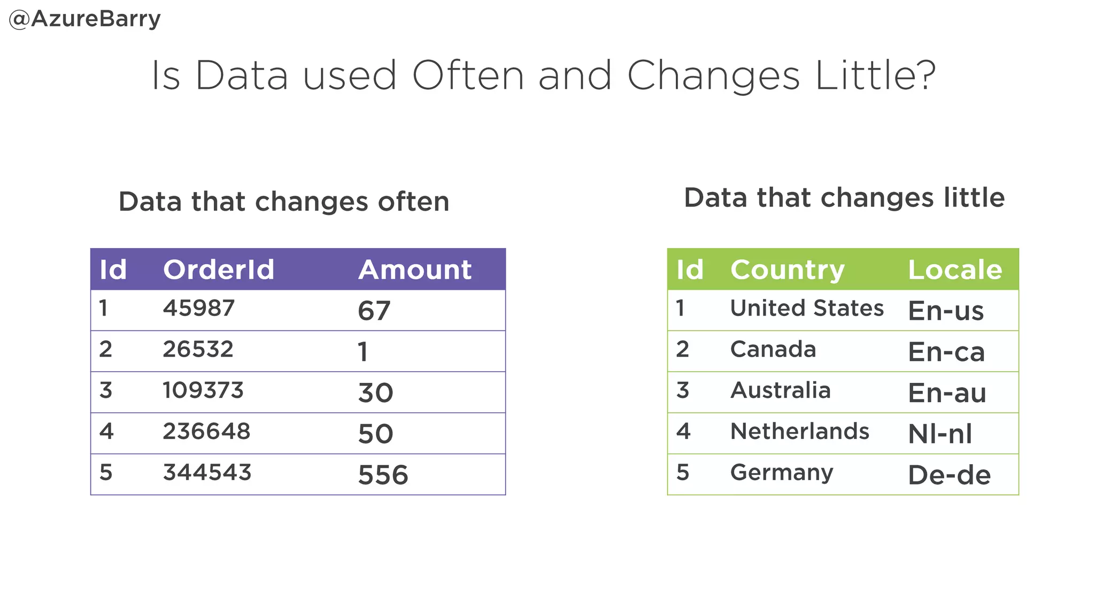Select the Netherlands country cell

800,431
